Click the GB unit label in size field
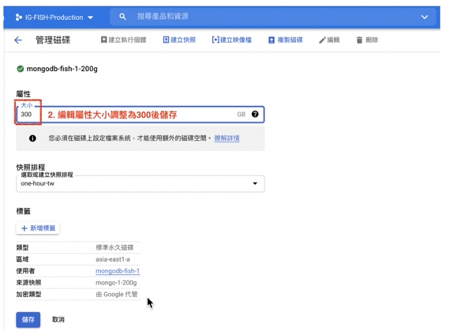The height and width of the screenshot is (332, 450). point(241,114)
